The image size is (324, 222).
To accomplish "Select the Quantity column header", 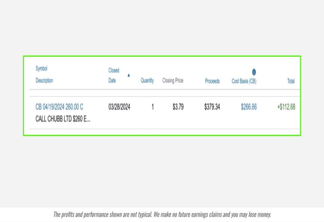I will pyautogui.click(x=147, y=80).
